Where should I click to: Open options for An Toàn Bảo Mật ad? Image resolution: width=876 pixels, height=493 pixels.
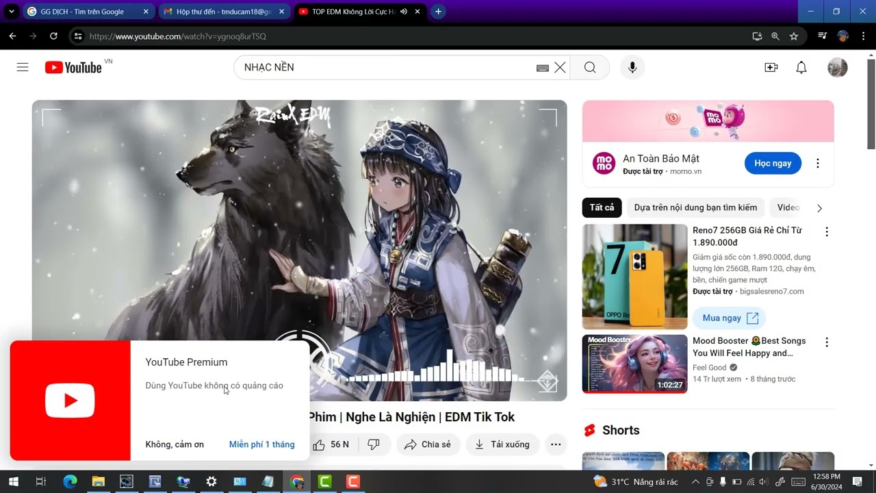[817, 163]
